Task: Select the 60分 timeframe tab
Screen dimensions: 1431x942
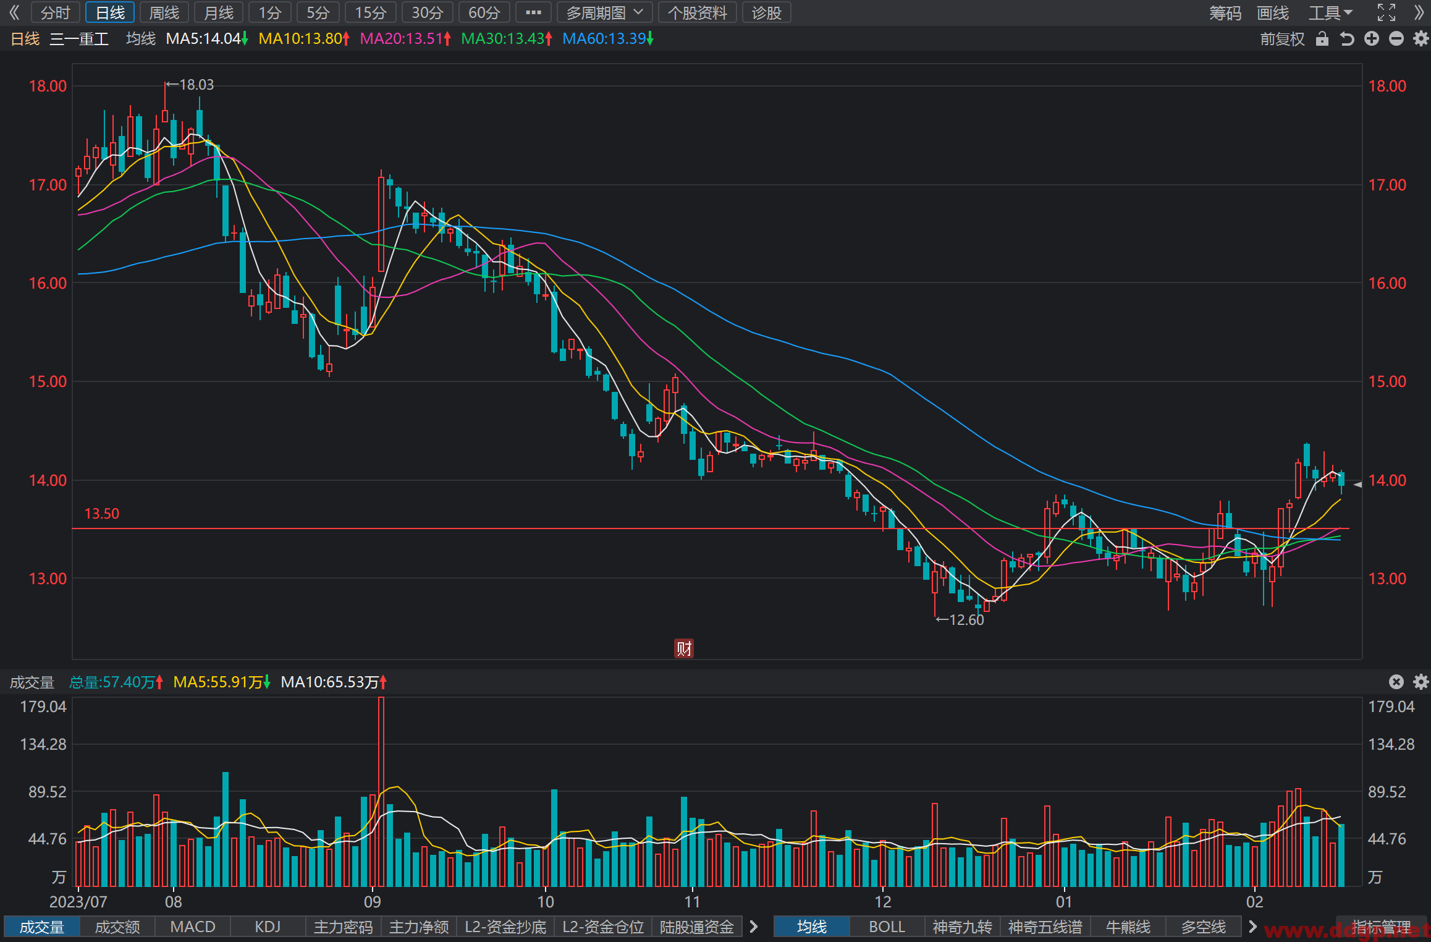Action: click(484, 12)
